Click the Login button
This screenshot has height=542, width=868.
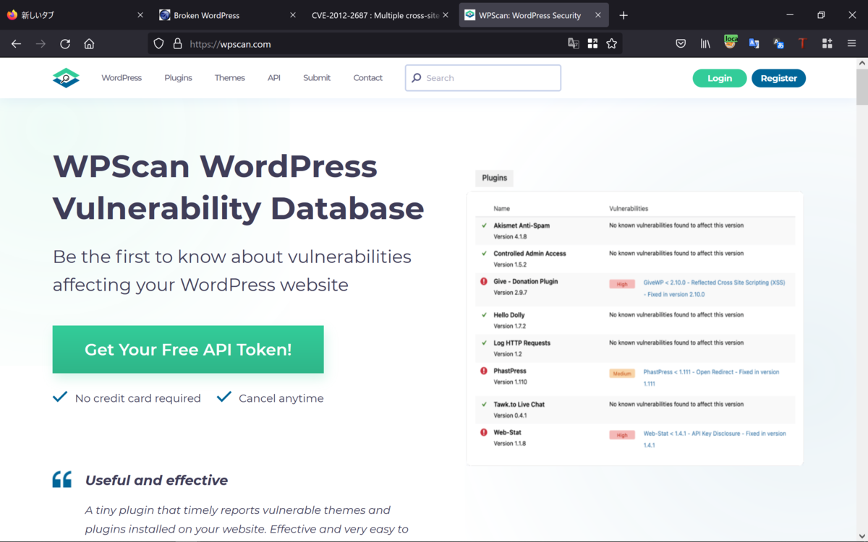[x=720, y=78]
